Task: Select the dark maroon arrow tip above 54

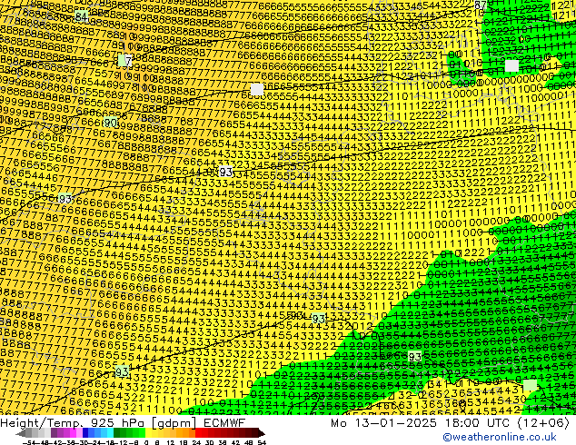Action: coord(262,433)
